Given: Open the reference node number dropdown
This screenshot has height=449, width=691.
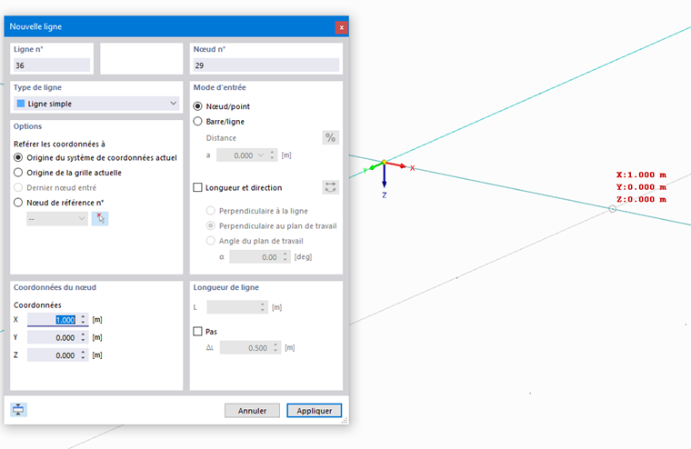Looking at the screenshot, I should 57,218.
